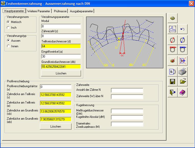195x148 pixels.
Task: Click the Zähnezahl (z) input field
Action: pos(61,36)
